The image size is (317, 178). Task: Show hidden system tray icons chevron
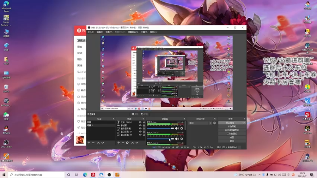(x=260, y=175)
